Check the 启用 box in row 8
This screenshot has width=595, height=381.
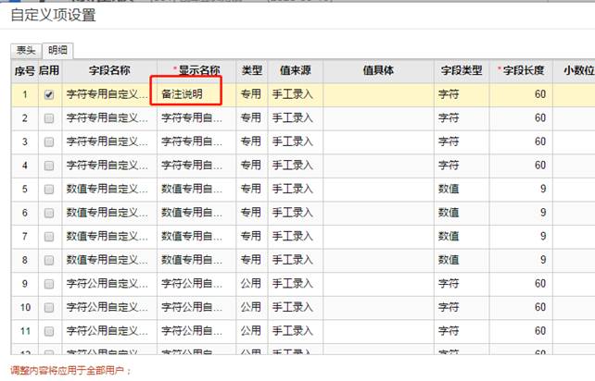[x=49, y=260]
